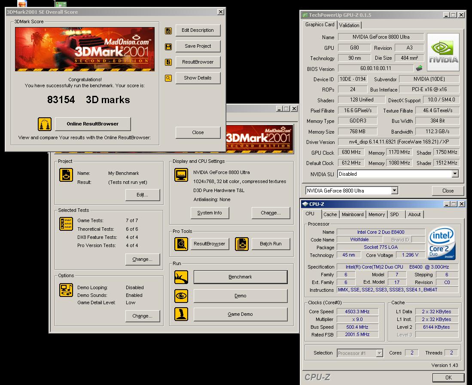This screenshot has width=472, height=385.
Task: Click the 3DMark2001 banner image in score dialog
Action: click(85, 49)
